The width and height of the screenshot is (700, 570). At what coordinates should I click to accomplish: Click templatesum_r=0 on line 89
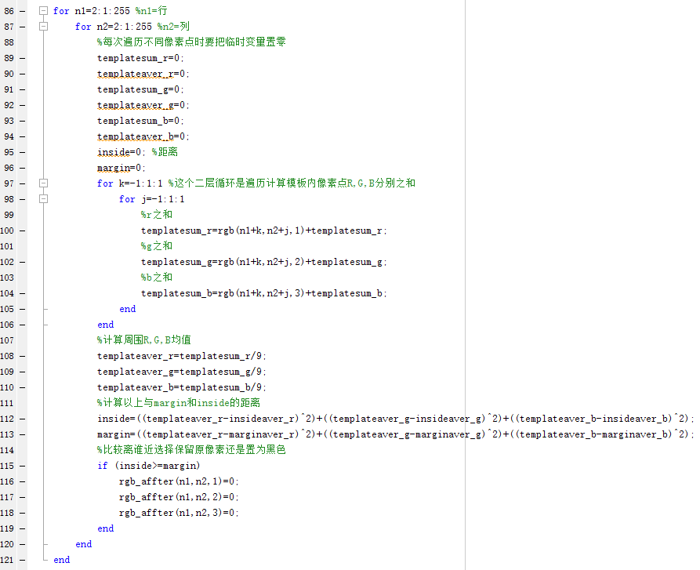[x=140, y=58]
